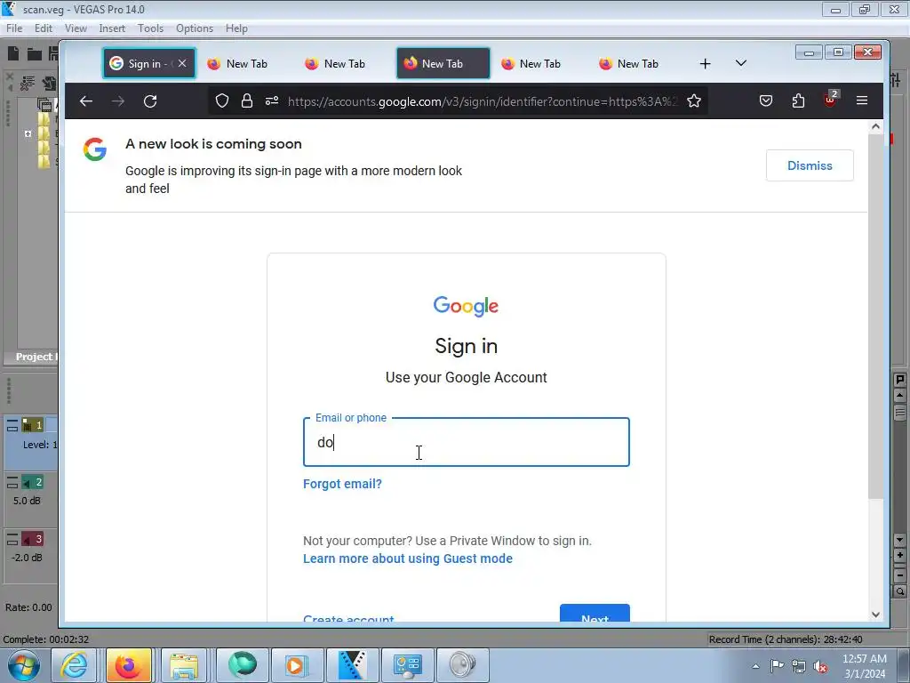Viewport: 910px width, 683px height.
Task: Close the Sign in tab
Action: click(x=182, y=63)
